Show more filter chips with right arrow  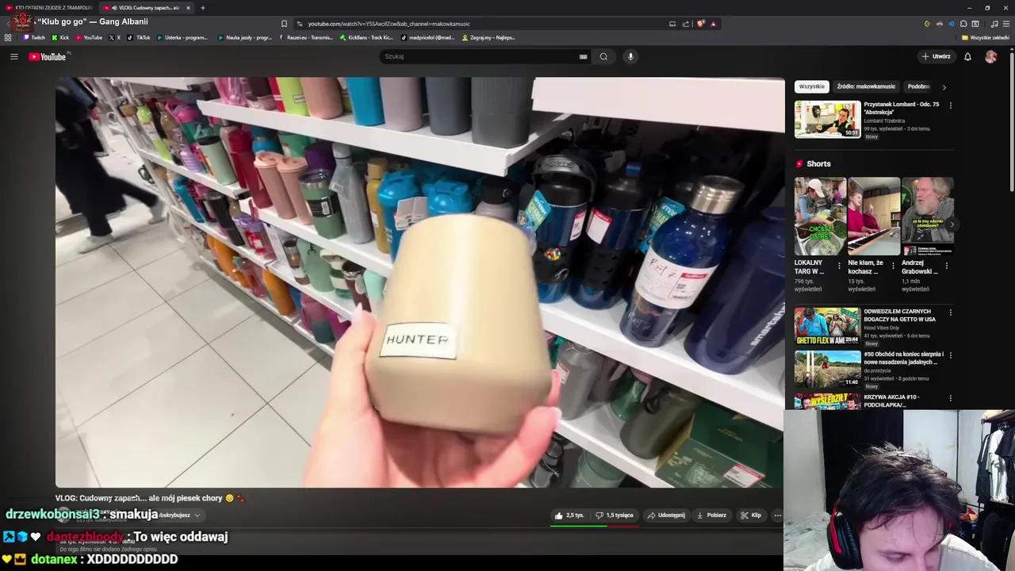[944, 87]
